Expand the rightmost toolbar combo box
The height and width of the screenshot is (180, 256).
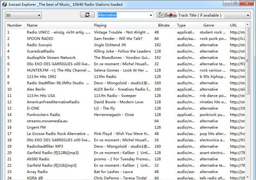pos(214,15)
